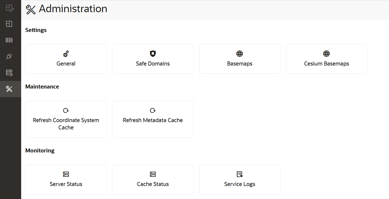
Task: Click the Settings section heading
Action: 36,30
